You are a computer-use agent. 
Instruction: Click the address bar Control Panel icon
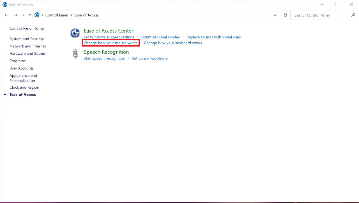tap(37, 15)
